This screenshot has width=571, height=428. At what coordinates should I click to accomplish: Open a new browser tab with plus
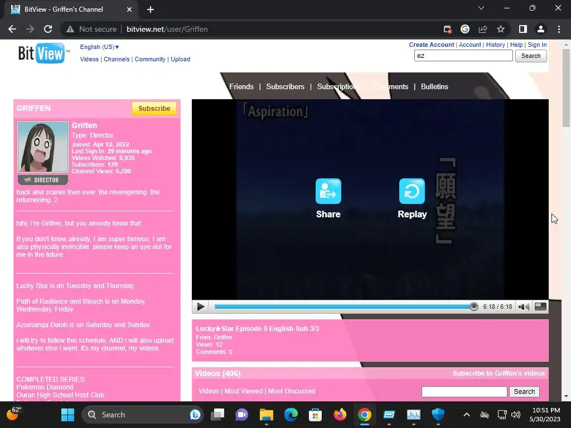click(x=151, y=9)
